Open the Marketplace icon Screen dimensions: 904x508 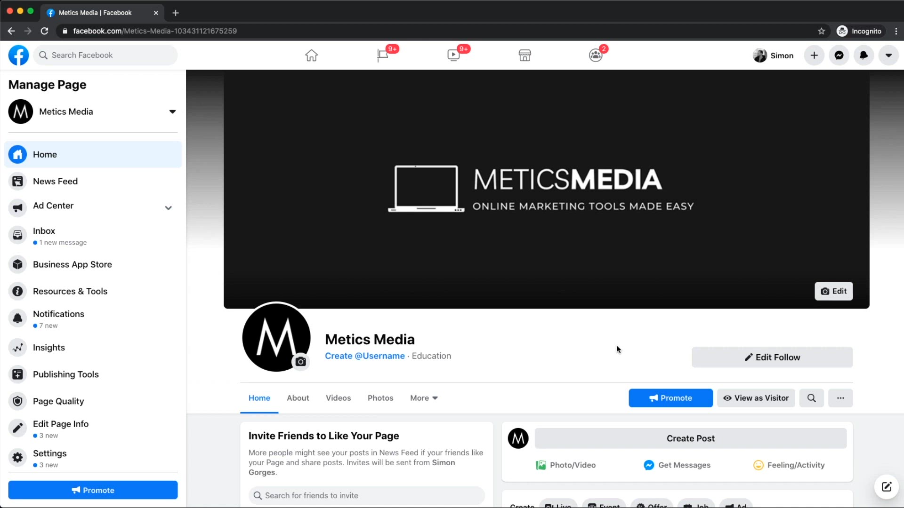pyautogui.click(x=525, y=56)
